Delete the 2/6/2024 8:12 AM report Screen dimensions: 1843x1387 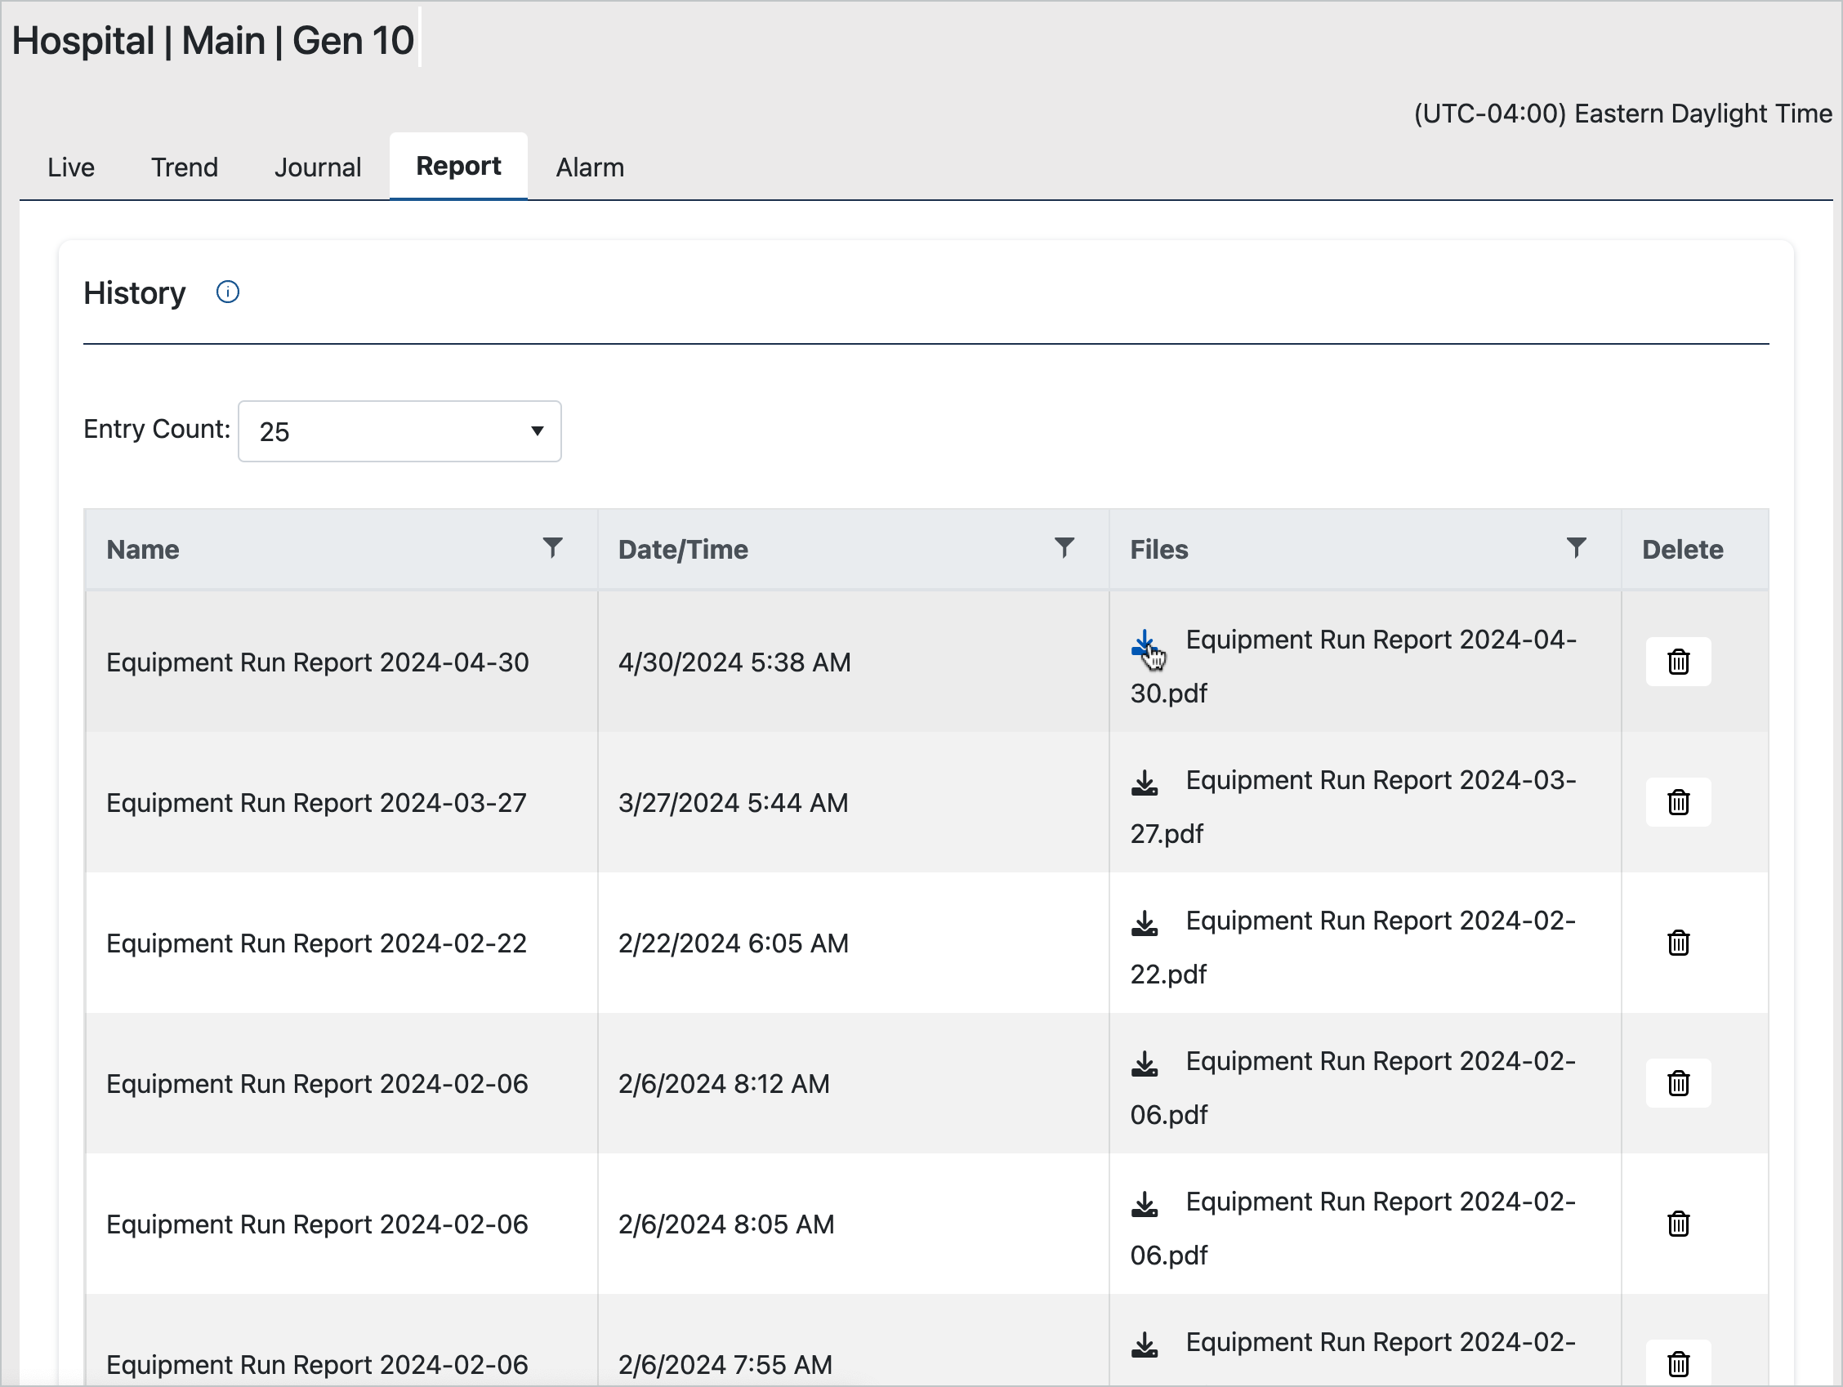tap(1677, 1083)
